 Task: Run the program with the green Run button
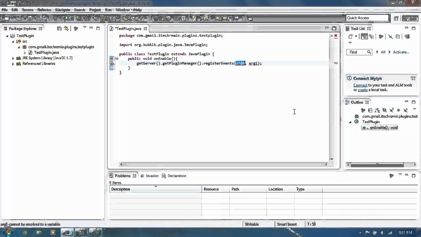point(66,18)
